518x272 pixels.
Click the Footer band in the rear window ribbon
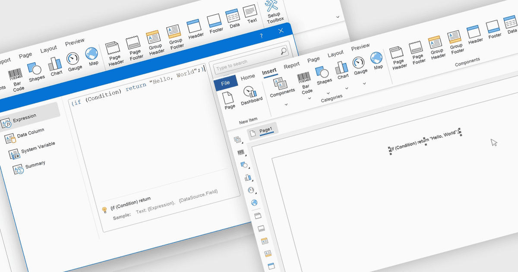pyautogui.click(x=215, y=24)
